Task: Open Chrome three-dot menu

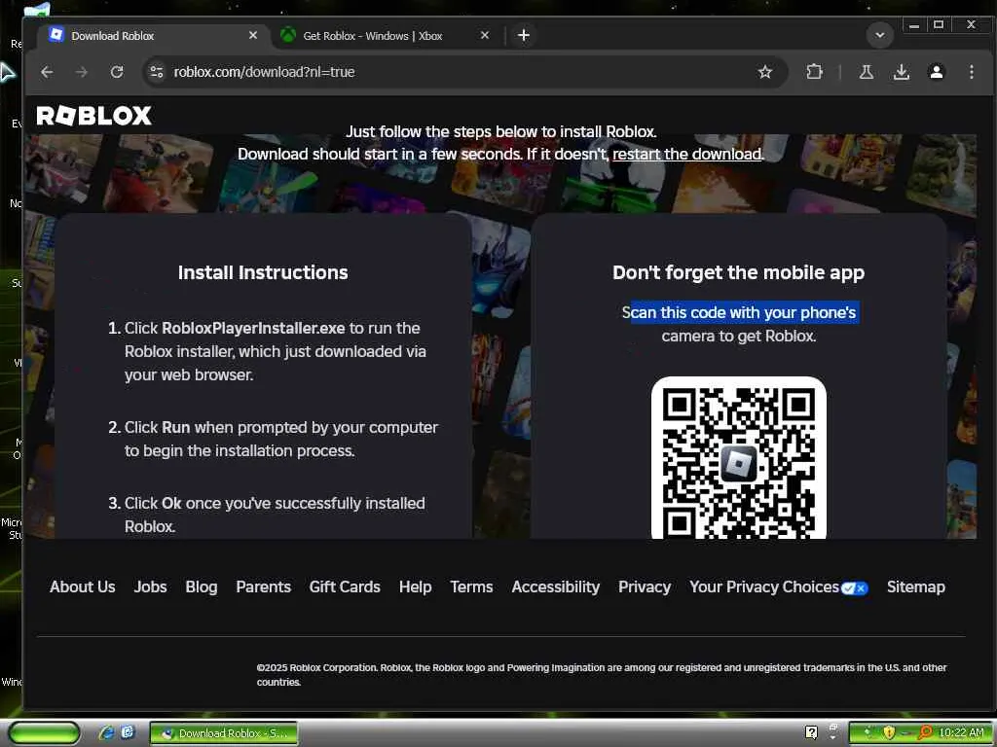Action: 971,72
